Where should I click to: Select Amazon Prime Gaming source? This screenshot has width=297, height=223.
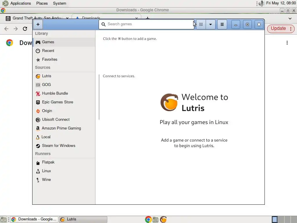[64, 128]
